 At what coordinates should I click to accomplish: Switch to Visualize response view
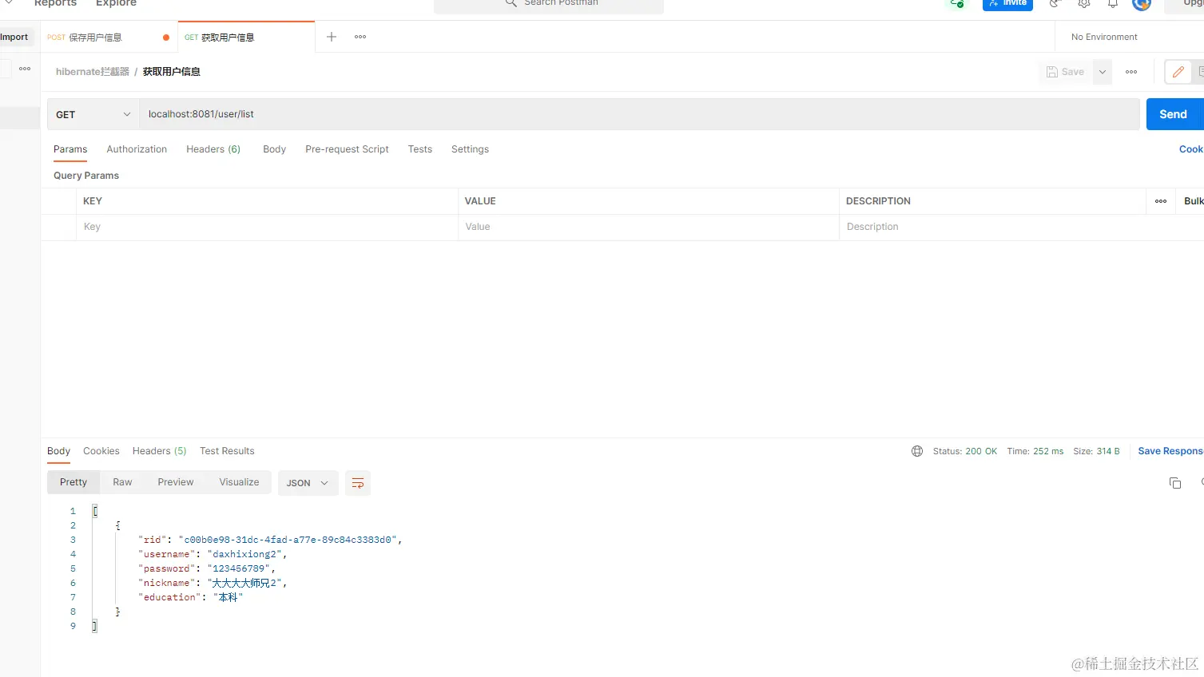click(x=239, y=482)
